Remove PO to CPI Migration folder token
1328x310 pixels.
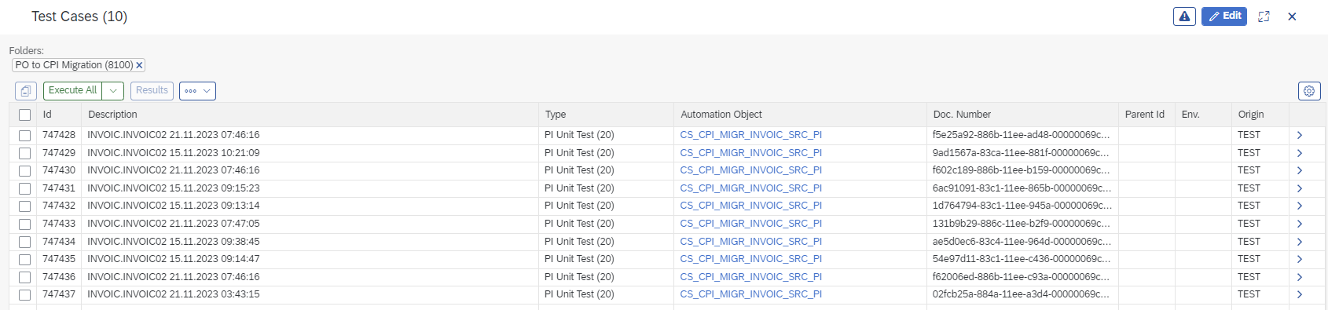click(139, 65)
